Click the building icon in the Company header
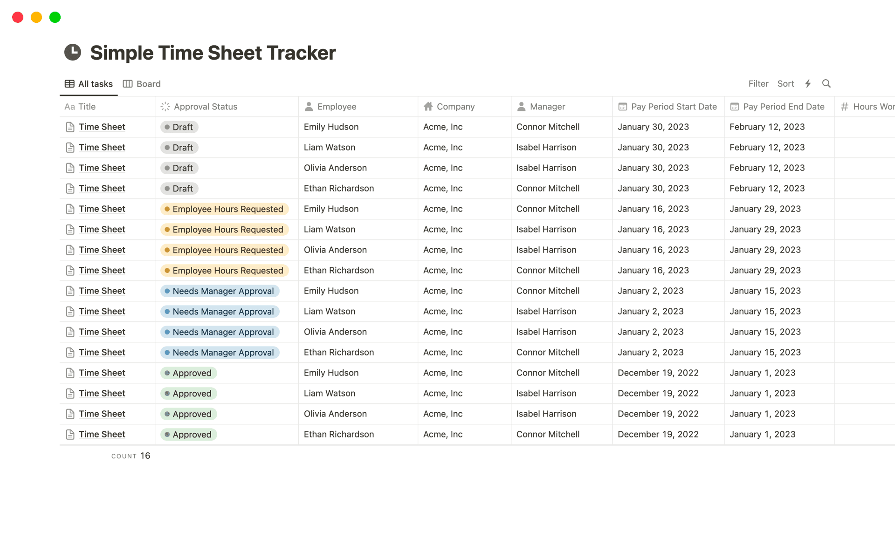 [x=428, y=106]
